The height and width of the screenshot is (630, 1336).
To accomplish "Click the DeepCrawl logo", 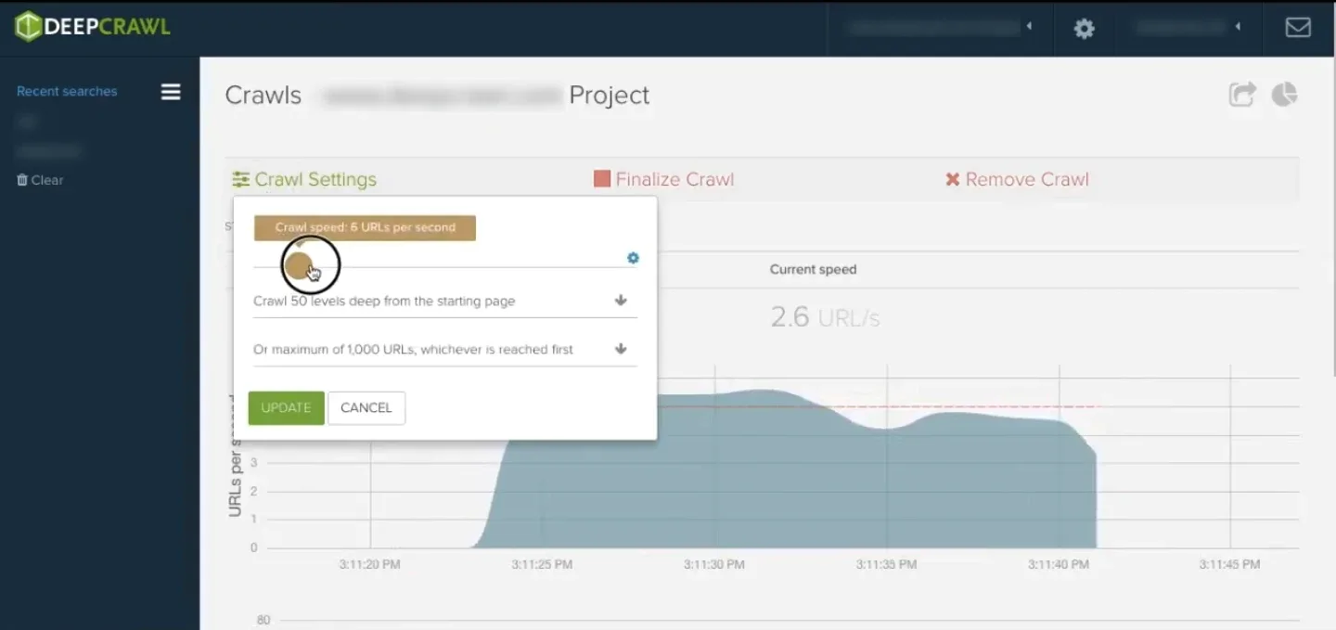I will [x=93, y=27].
